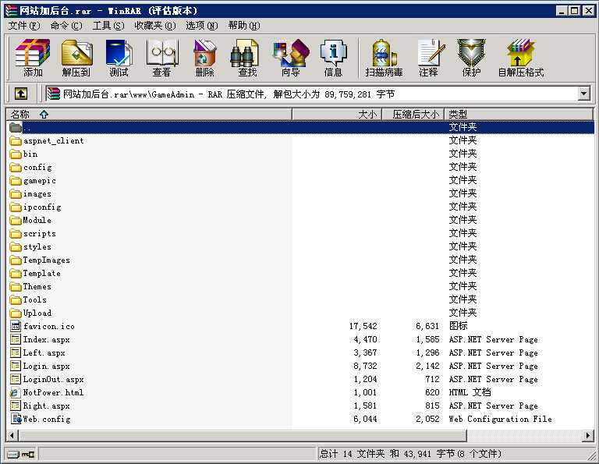
Task: Click the Protect (保护) shield icon
Action: pos(471,57)
